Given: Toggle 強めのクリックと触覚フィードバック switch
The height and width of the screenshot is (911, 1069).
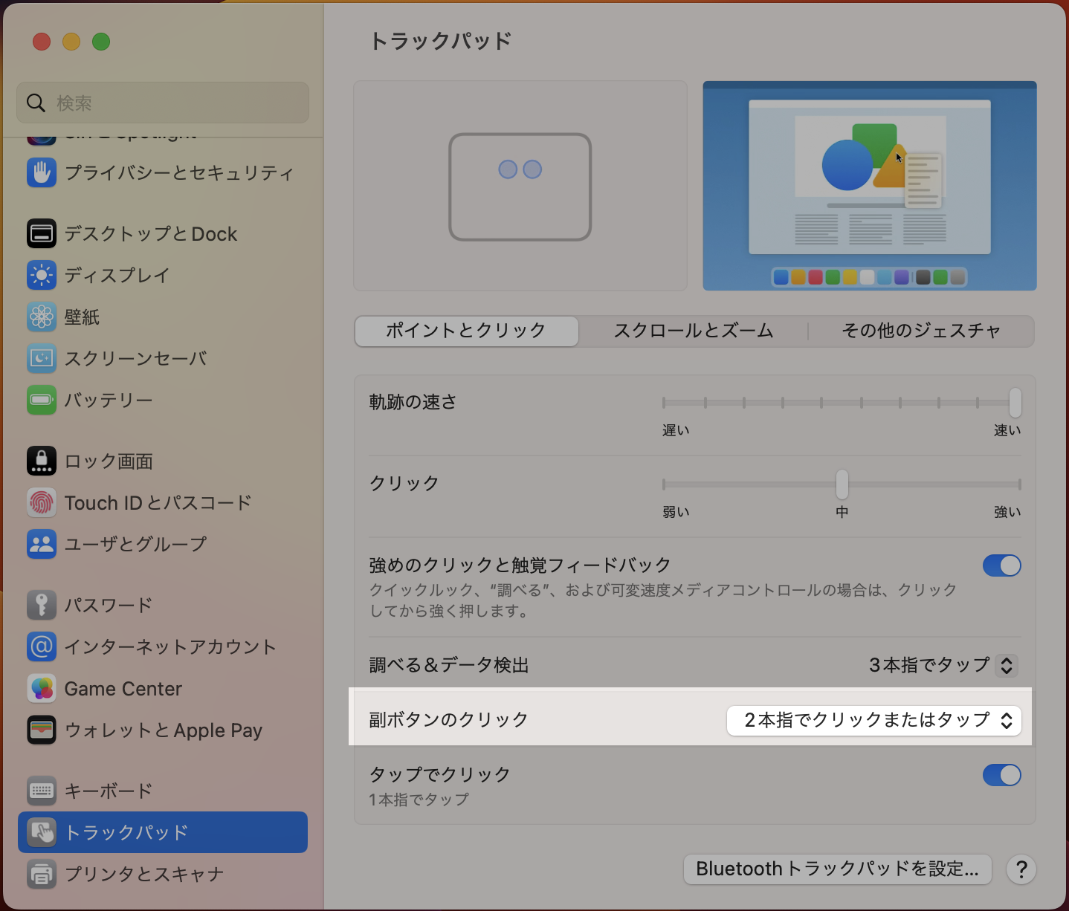Looking at the screenshot, I should pyautogui.click(x=1001, y=565).
